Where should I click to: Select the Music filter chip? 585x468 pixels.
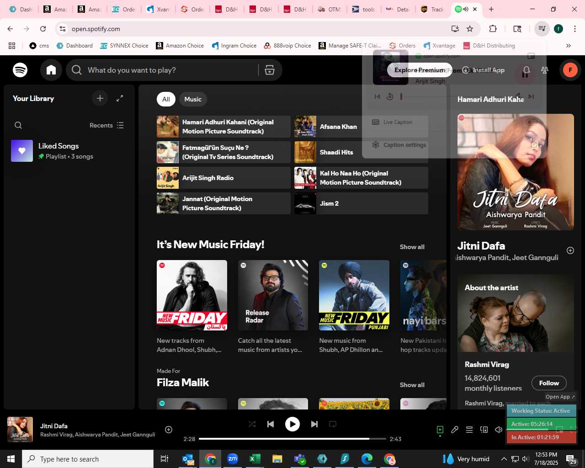[192, 99]
